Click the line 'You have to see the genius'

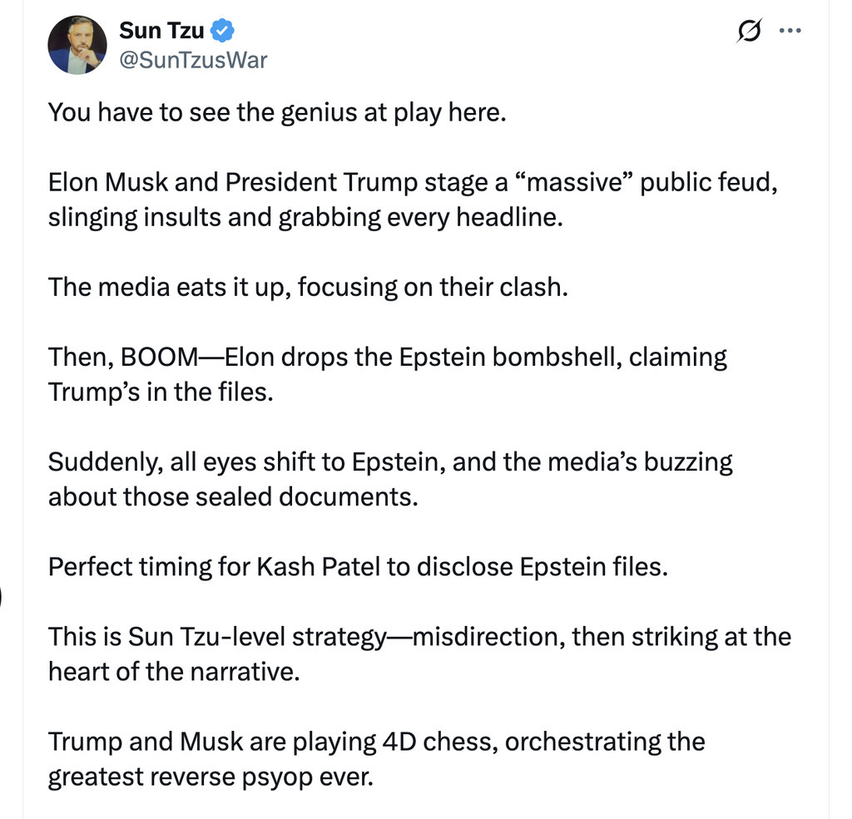coord(276,112)
